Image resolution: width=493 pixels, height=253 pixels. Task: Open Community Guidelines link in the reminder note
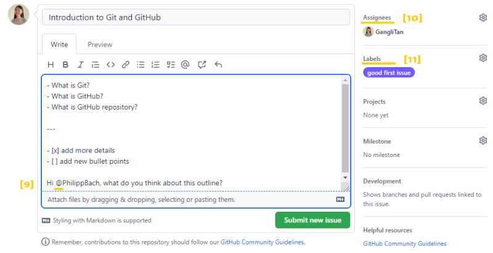263,242
